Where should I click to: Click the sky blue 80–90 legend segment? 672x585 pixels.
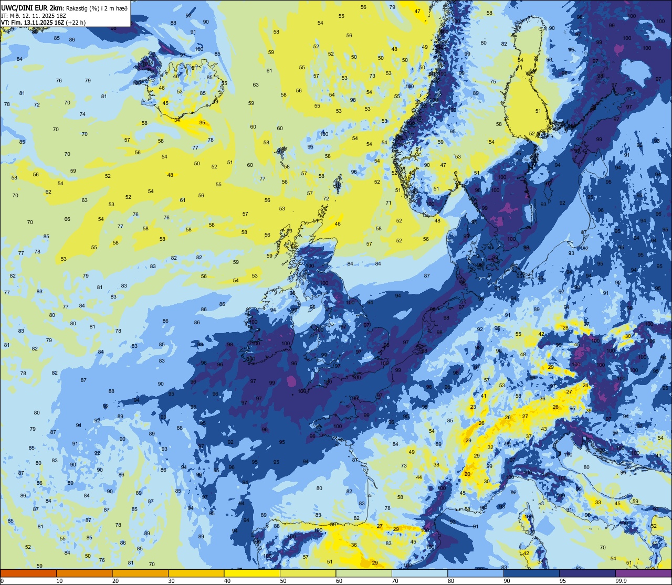476,573
